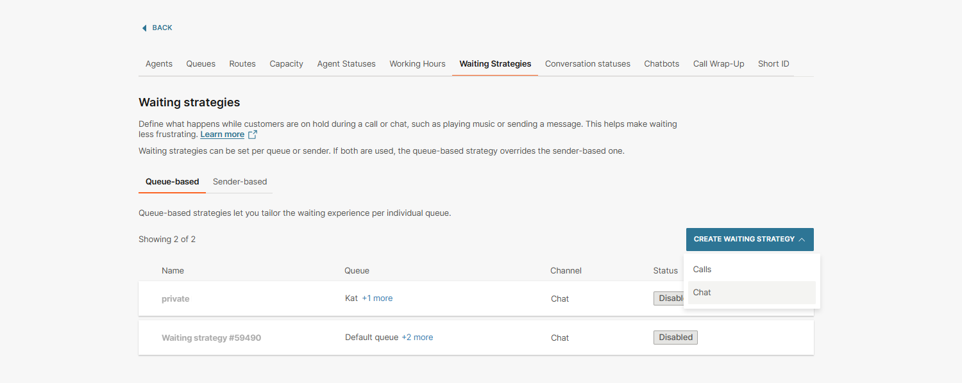
Task: Open the external link icon beside Learn more
Action: [x=253, y=134]
